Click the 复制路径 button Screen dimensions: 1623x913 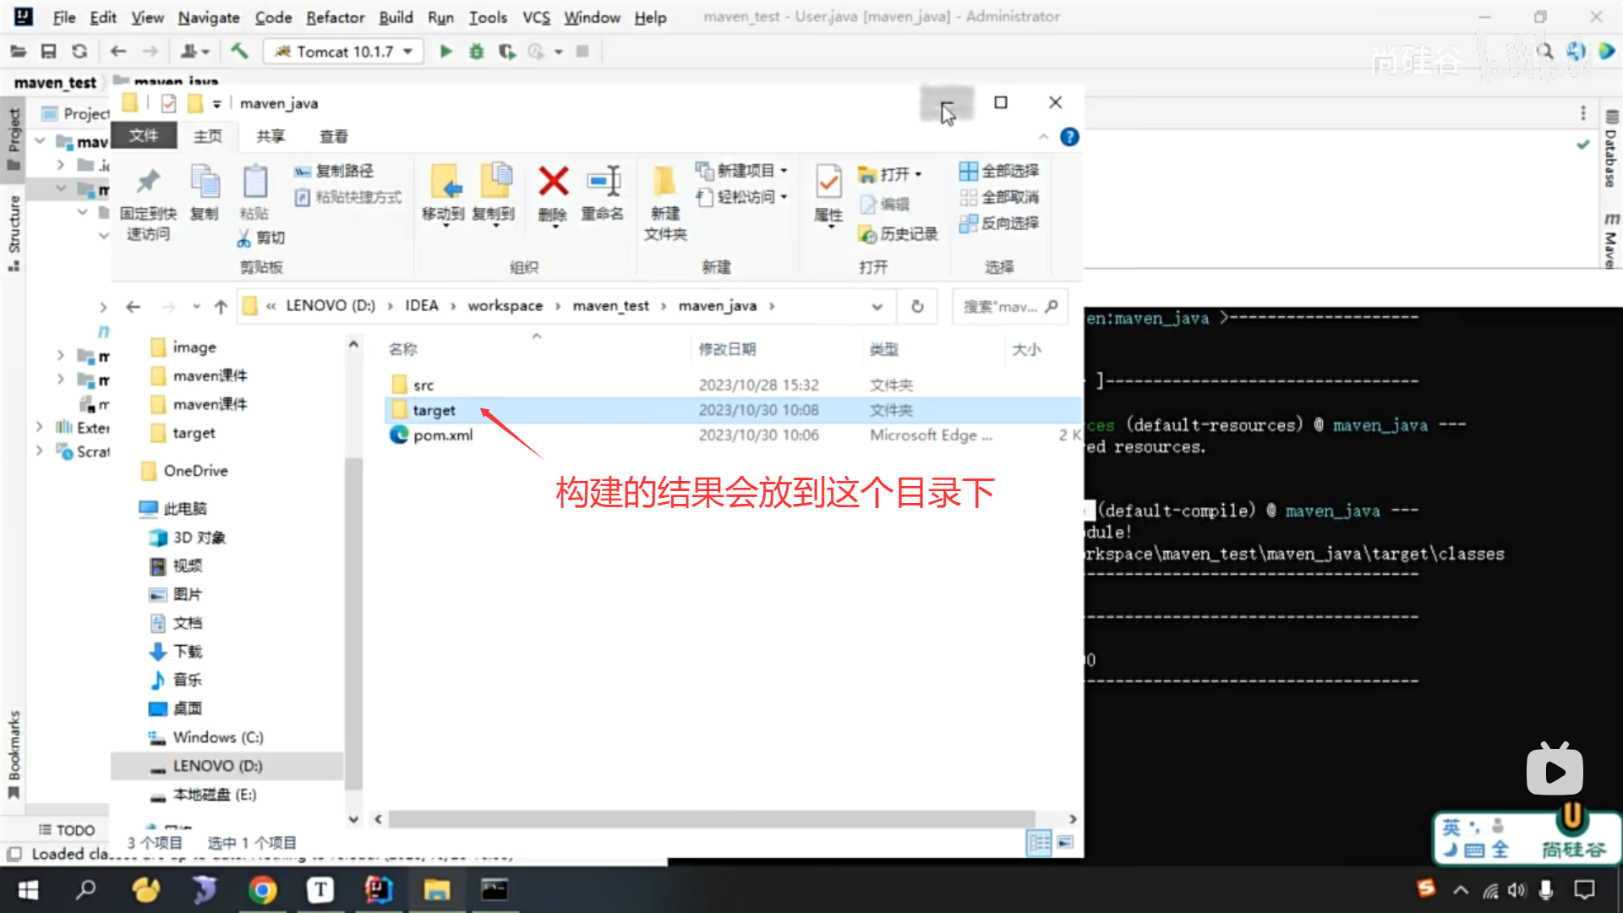pos(335,171)
